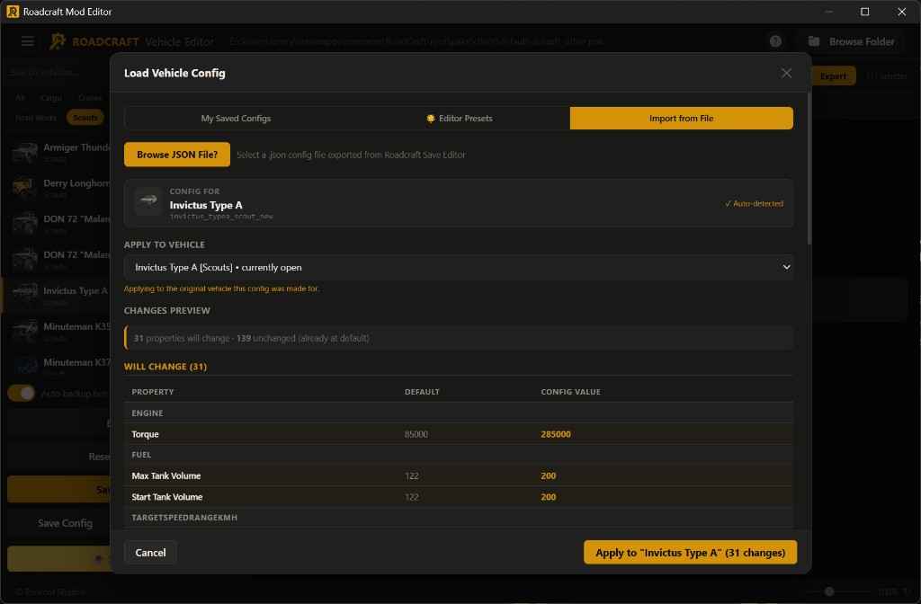Select the Cranes category filter
Screen dimensions: 921x604
(x=90, y=98)
